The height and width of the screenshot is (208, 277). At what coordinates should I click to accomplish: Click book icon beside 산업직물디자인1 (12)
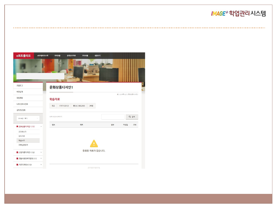[x=17, y=152]
